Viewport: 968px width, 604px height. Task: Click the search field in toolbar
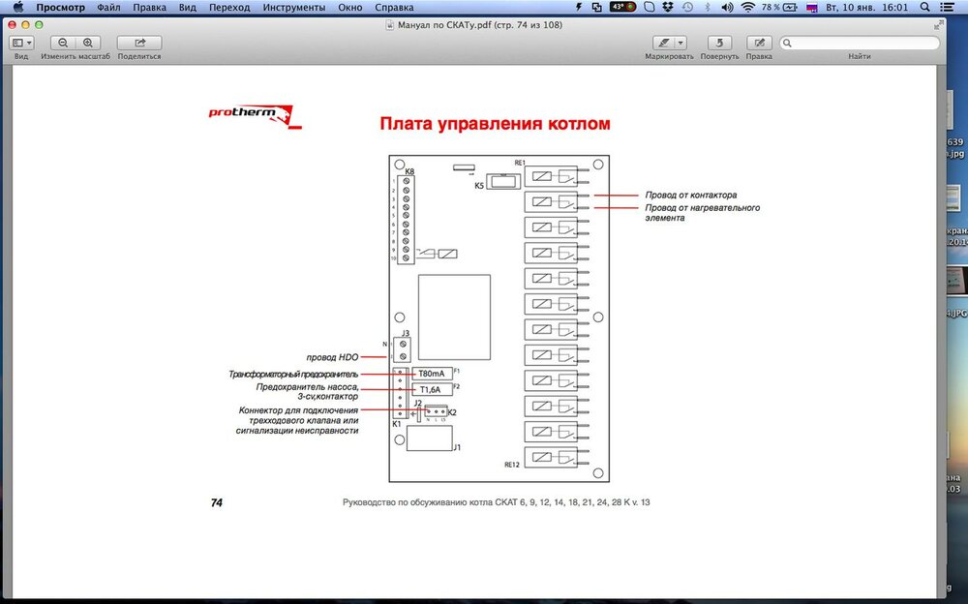click(860, 43)
